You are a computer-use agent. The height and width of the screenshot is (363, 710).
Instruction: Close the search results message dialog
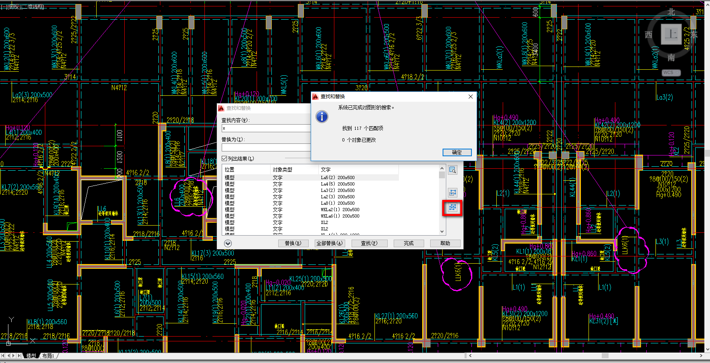click(471, 97)
